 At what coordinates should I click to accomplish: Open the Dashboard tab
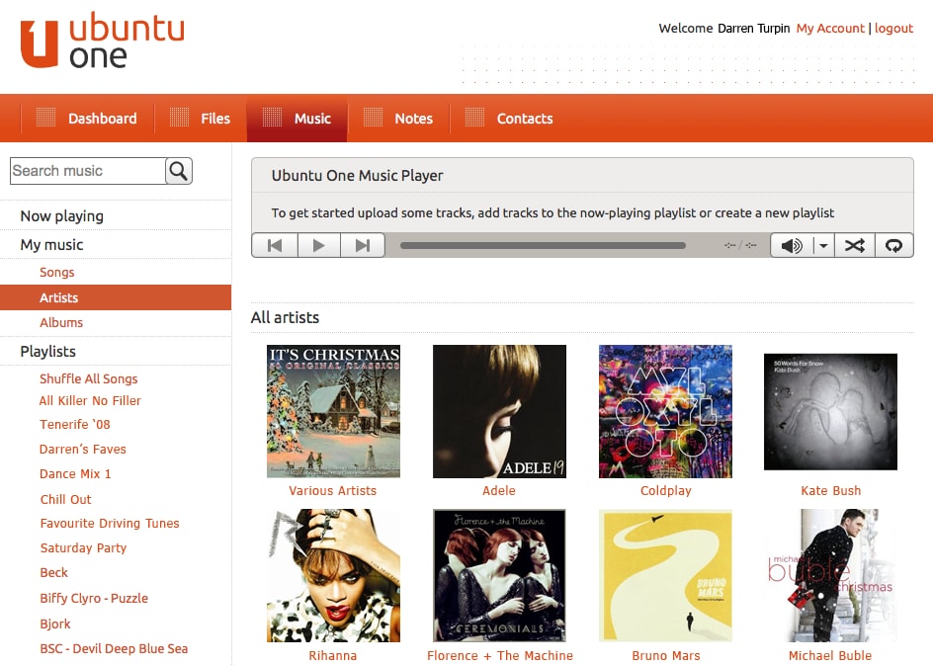point(87,119)
